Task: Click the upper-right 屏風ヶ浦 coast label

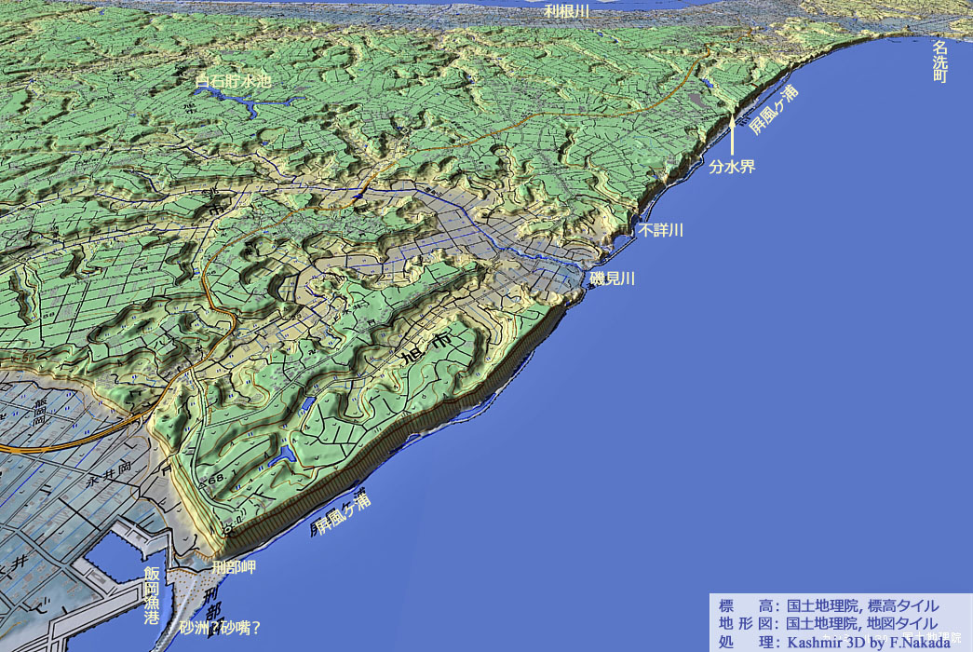Action: (775, 109)
